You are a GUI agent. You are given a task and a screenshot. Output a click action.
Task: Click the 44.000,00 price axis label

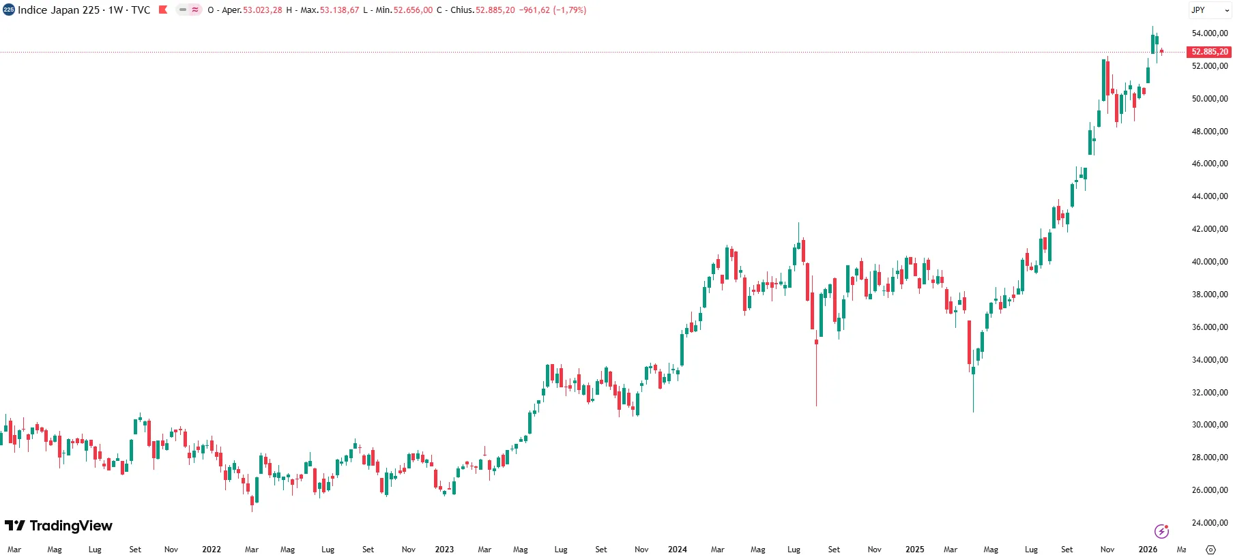point(1210,196)
